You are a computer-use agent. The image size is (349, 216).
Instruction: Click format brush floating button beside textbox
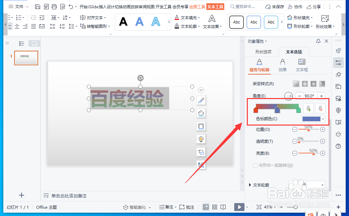coord(201,100)
